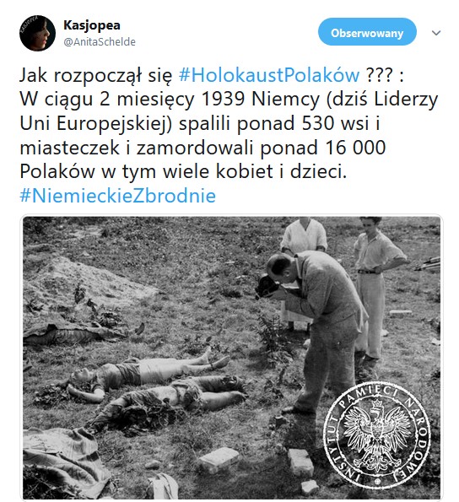Select the tweet line starting "Jak rozpoczął się"
This screenshot has width=459, height=502.
point(212,75)
